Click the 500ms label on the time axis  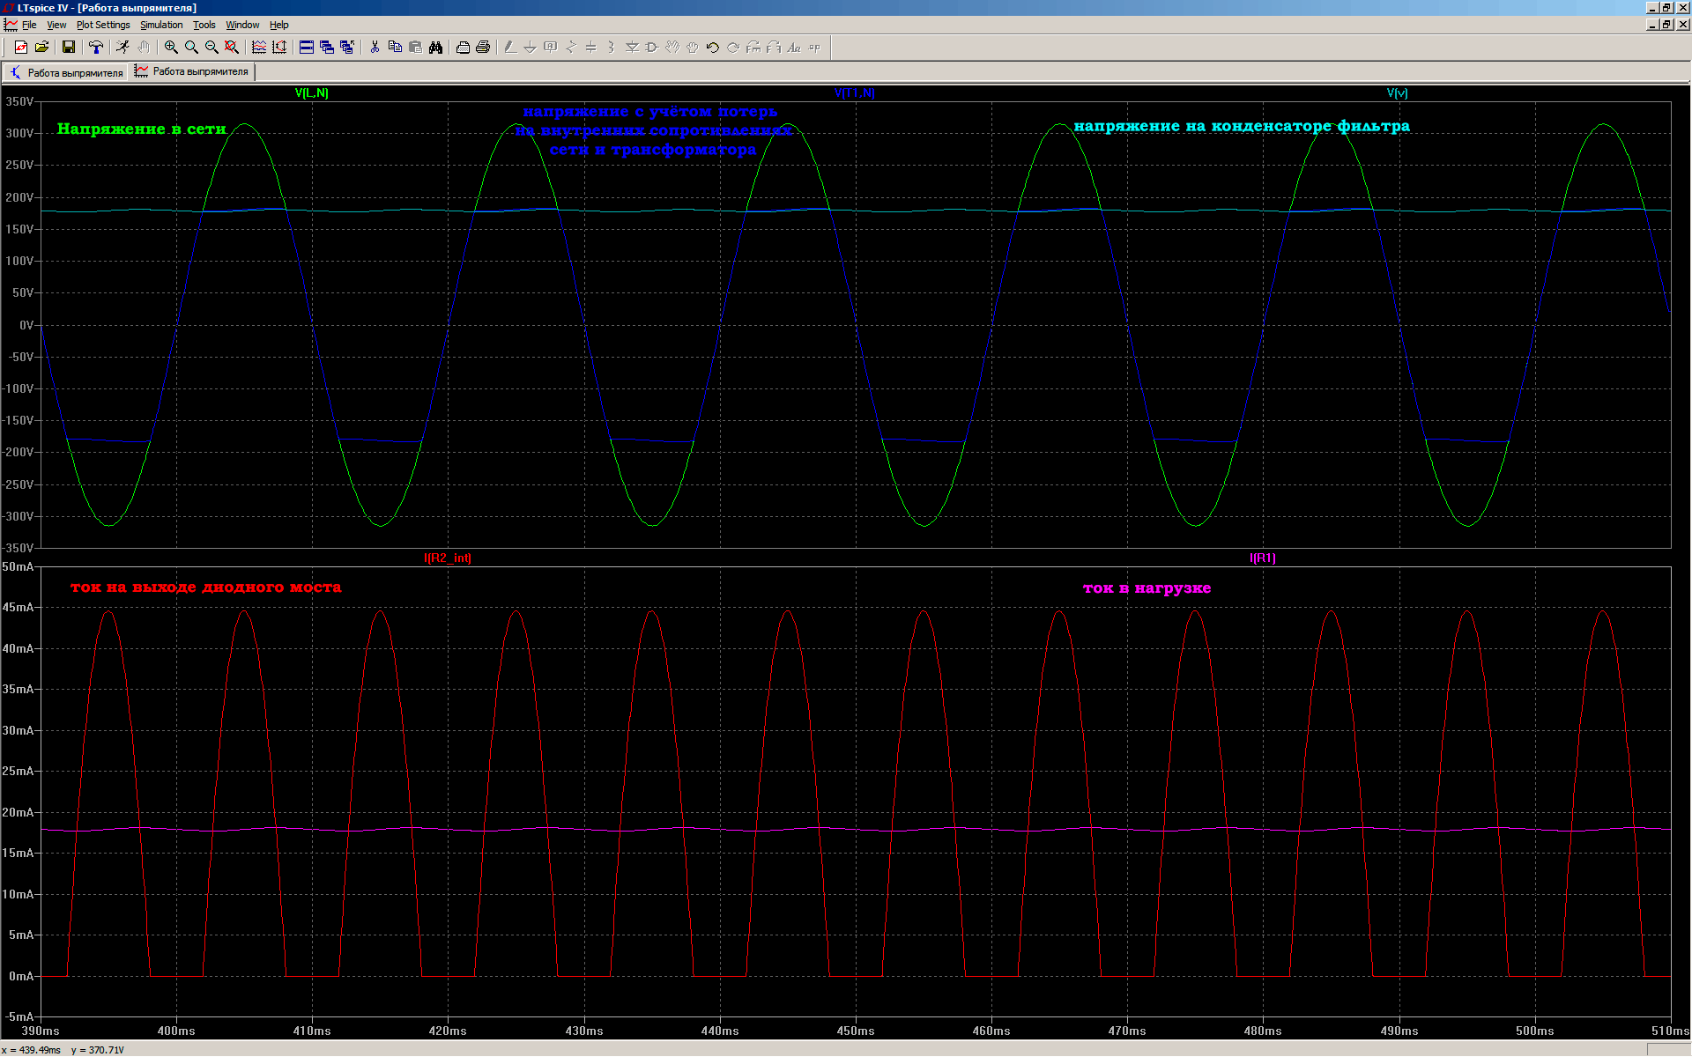[x=1535, y=1031]
